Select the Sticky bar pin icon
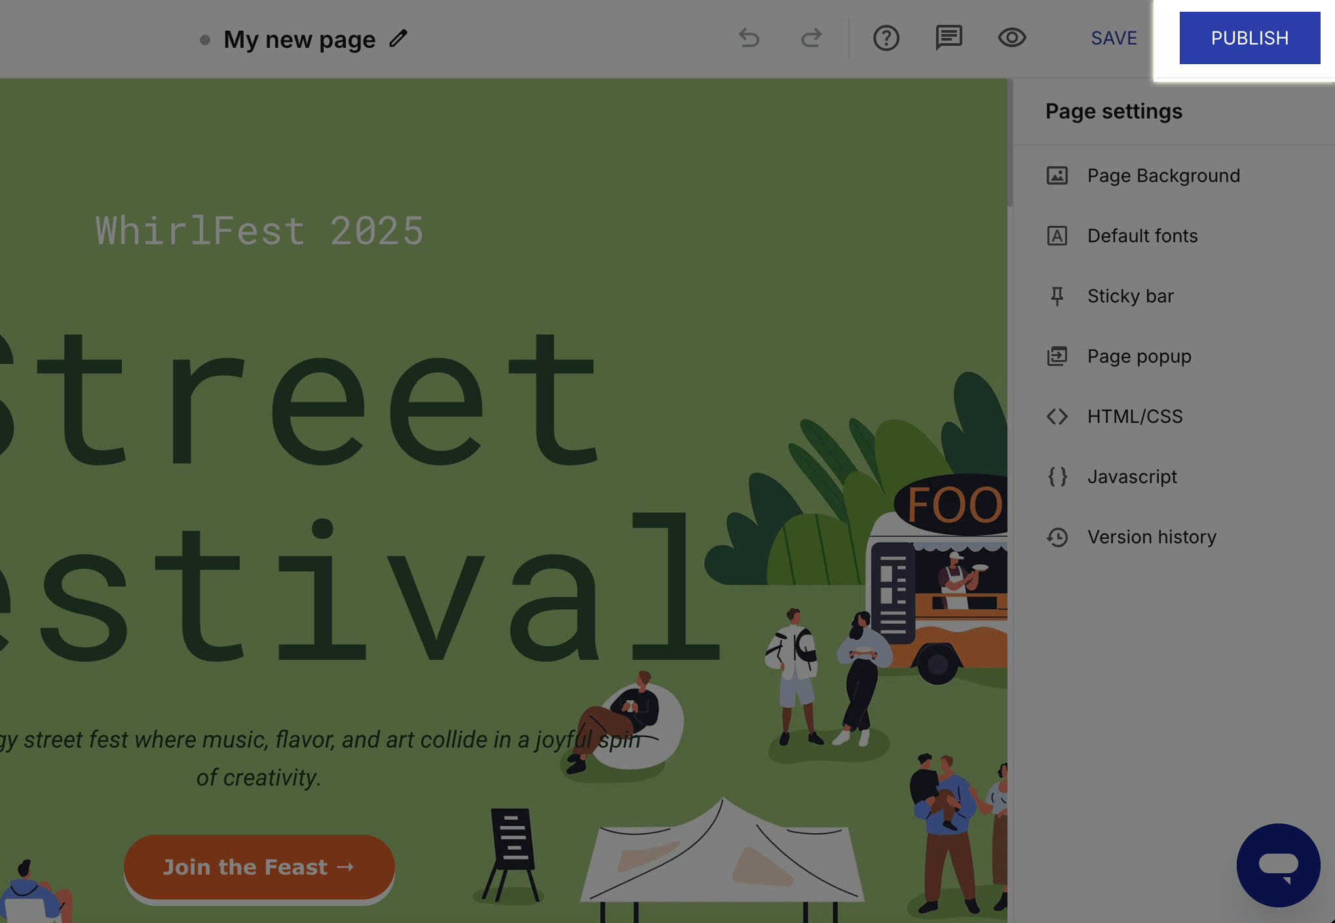The image size is (1335, 923). click(1057, 296)
